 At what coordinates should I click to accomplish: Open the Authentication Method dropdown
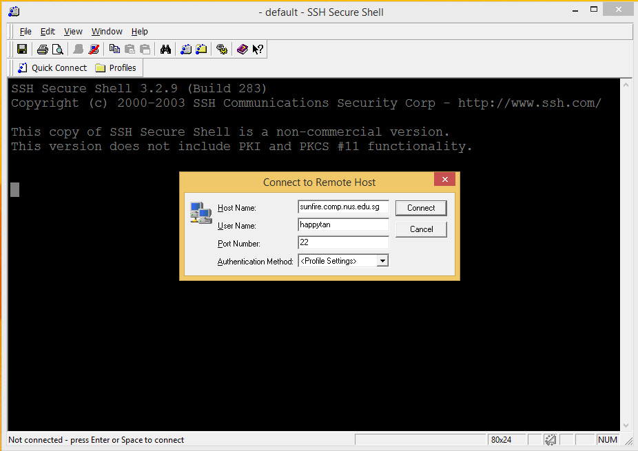click(383, 260)
